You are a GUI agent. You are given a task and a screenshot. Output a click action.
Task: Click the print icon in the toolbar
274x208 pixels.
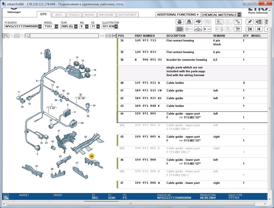[180, 22]
